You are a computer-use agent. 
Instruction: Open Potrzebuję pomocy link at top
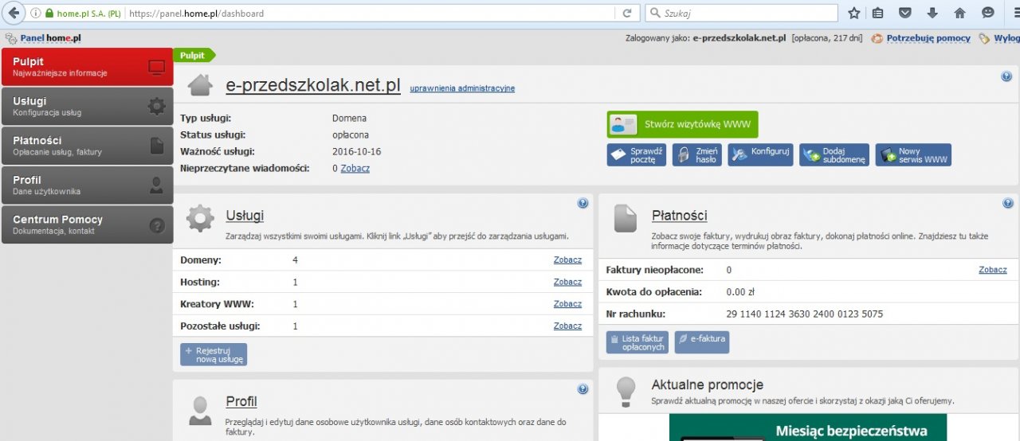tap(928, 38)
